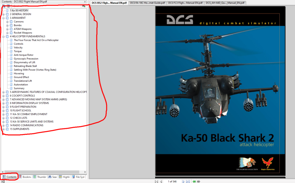This screenshot has height=183, width=295.
Task: Select '1 Ka-50 HISTORY' in contents
Action: (x=19, y=11)
